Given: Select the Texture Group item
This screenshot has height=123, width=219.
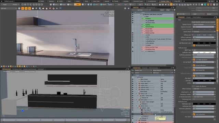Looking at the screenshot, I should 150,27.
